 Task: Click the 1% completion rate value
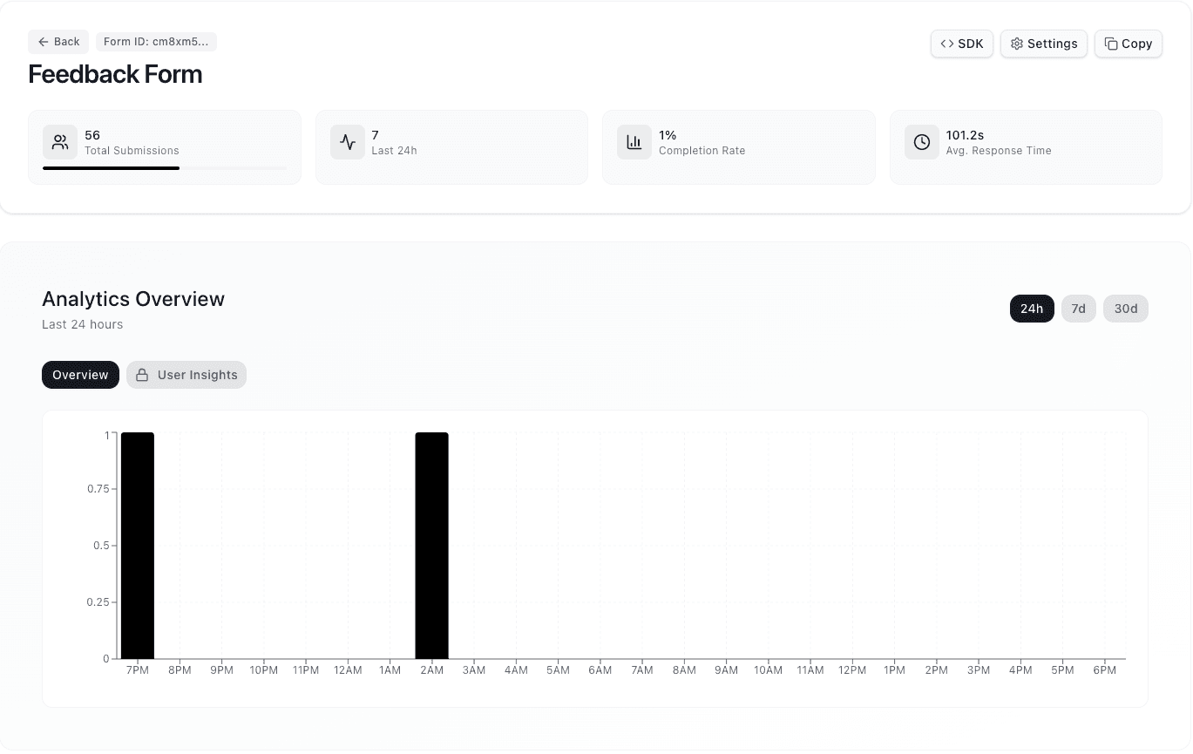668,135
